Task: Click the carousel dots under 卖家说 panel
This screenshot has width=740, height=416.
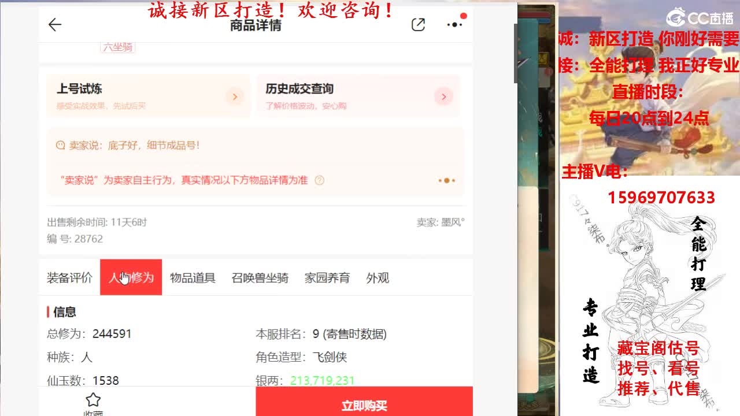Action: pos(446,180)
